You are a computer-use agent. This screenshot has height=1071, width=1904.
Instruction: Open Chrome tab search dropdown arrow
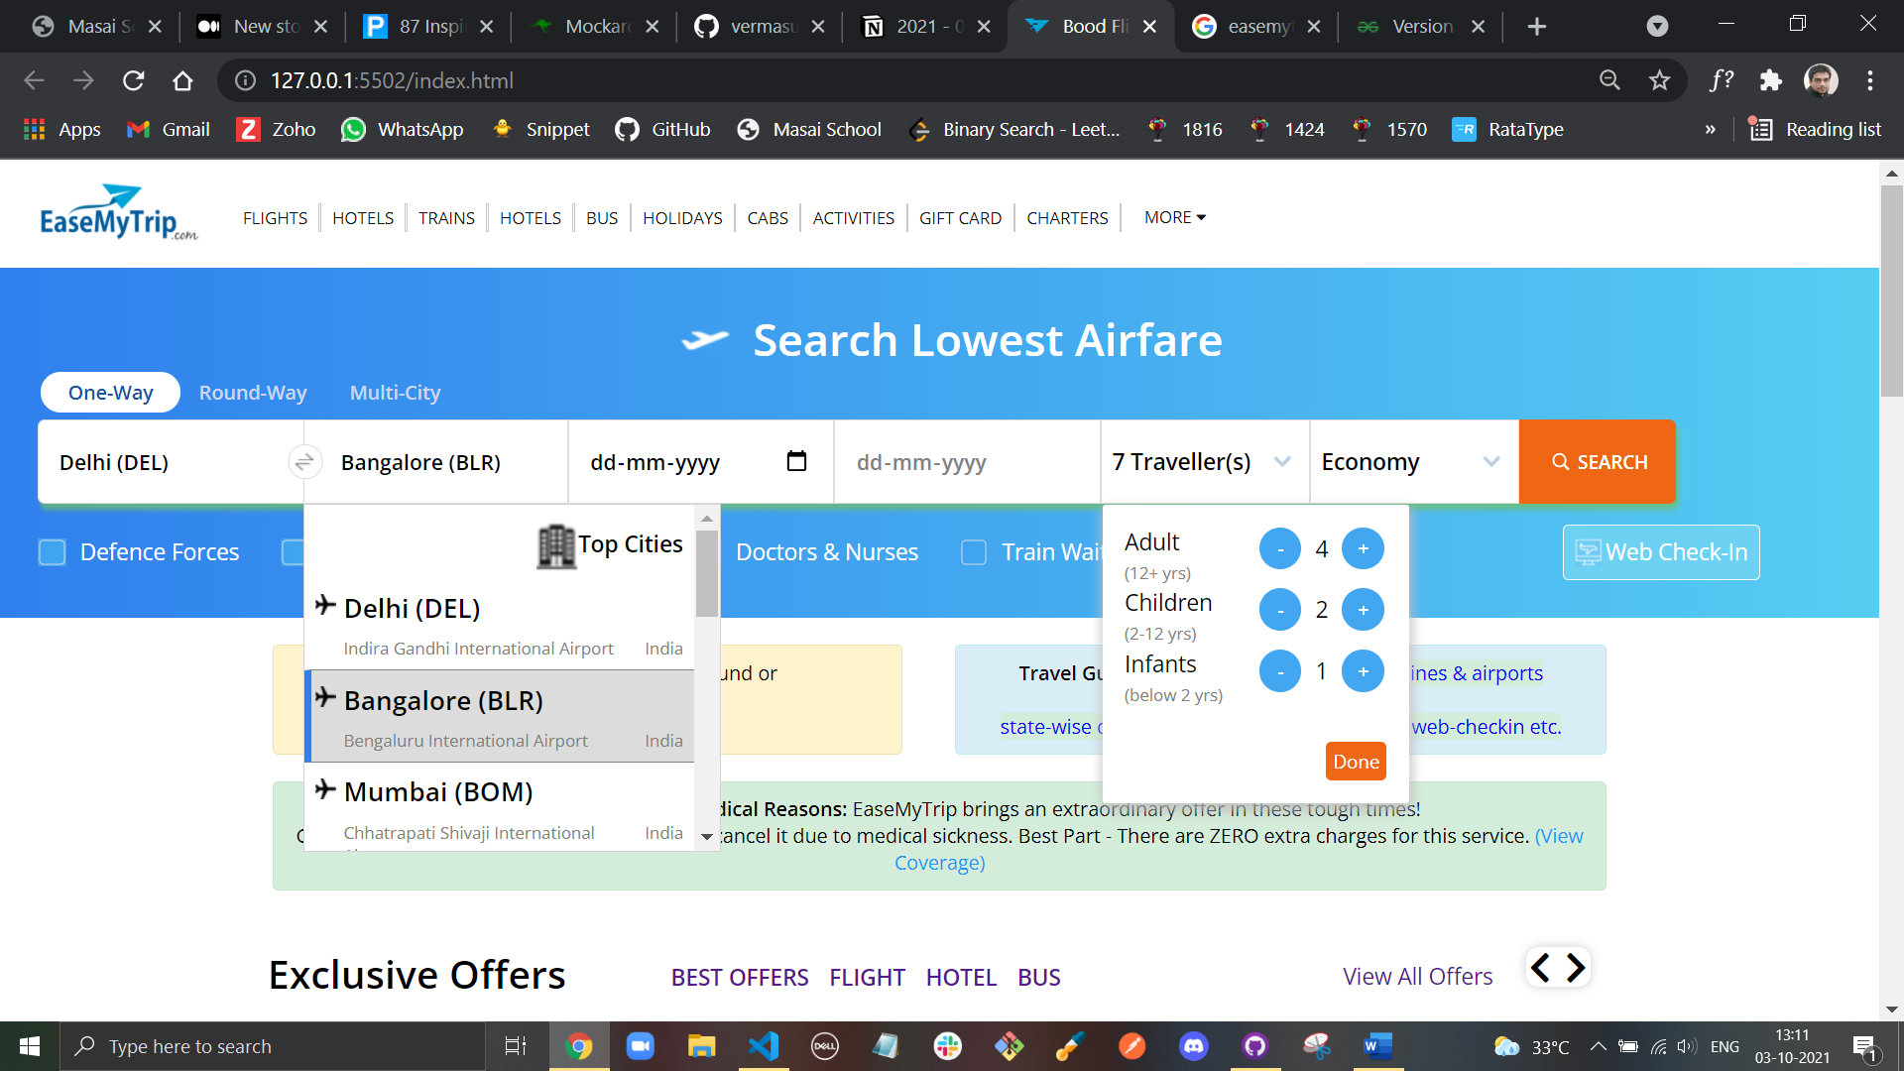point(1657,27)
